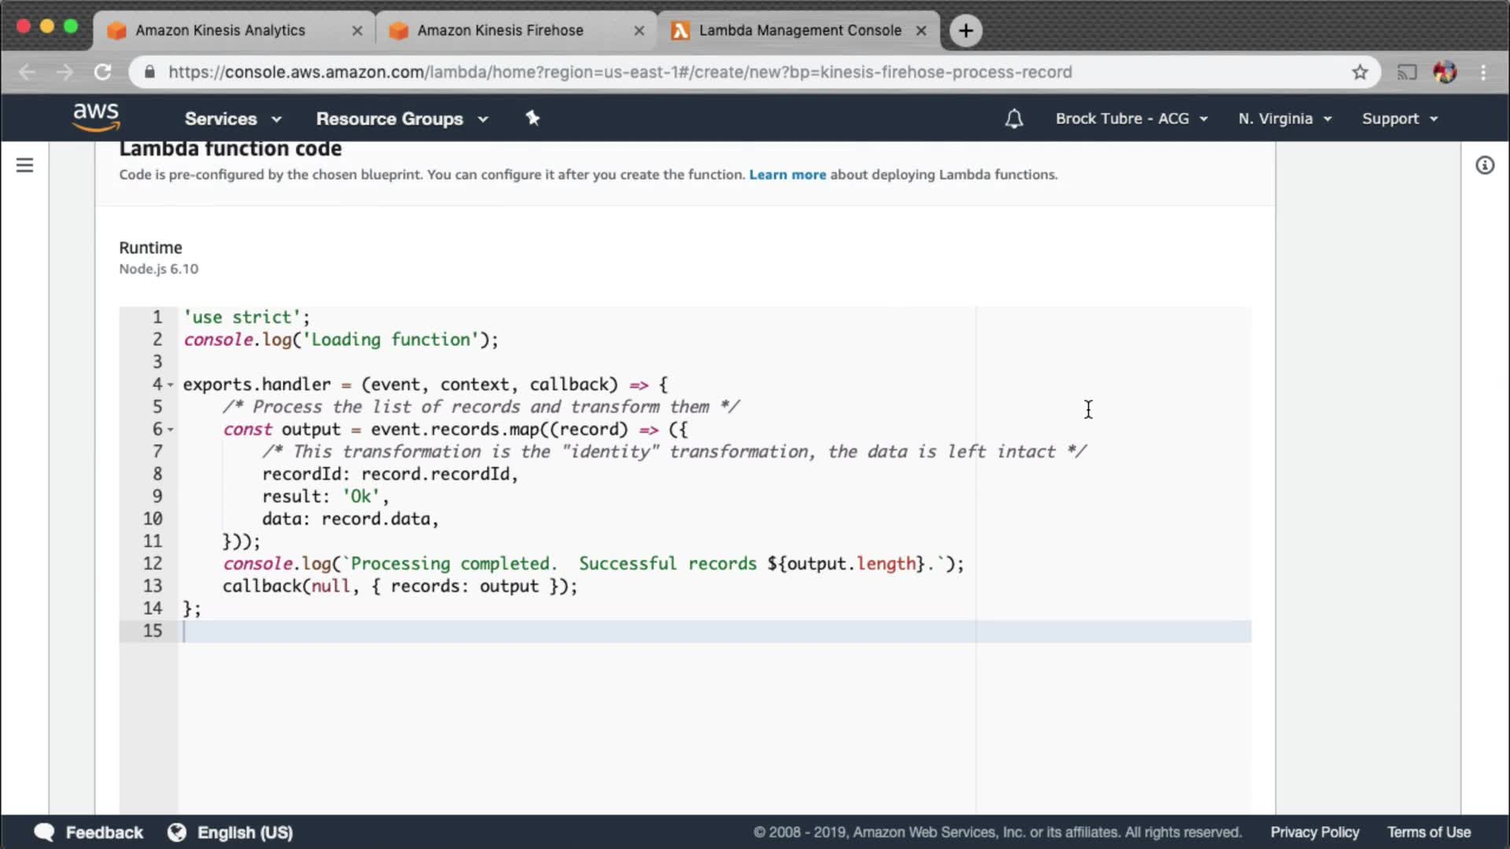This screenshot has width=1510, height=849.
Task: Click the cast screen icon
Action: pos(1406,72)
